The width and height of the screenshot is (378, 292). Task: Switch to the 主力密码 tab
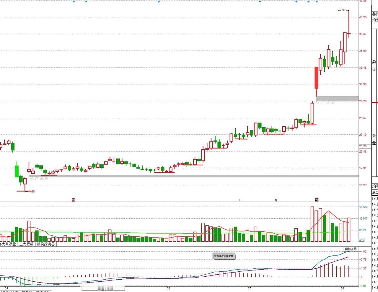[27, 244]
